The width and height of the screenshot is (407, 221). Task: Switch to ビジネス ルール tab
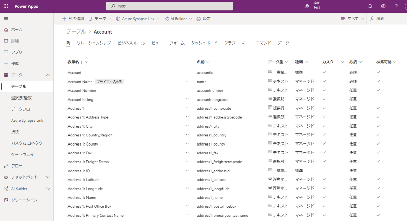(131, 43)
